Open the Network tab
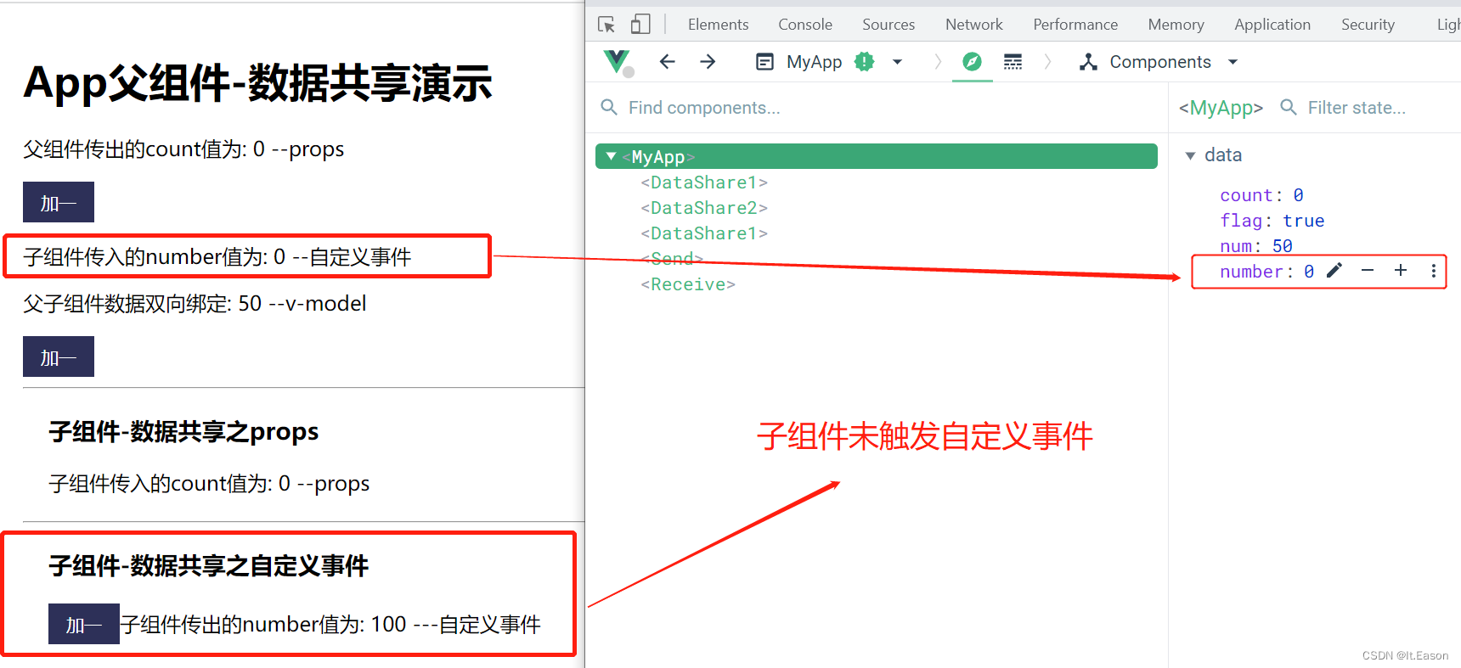The image size is (1461, 668). point(974,25)
